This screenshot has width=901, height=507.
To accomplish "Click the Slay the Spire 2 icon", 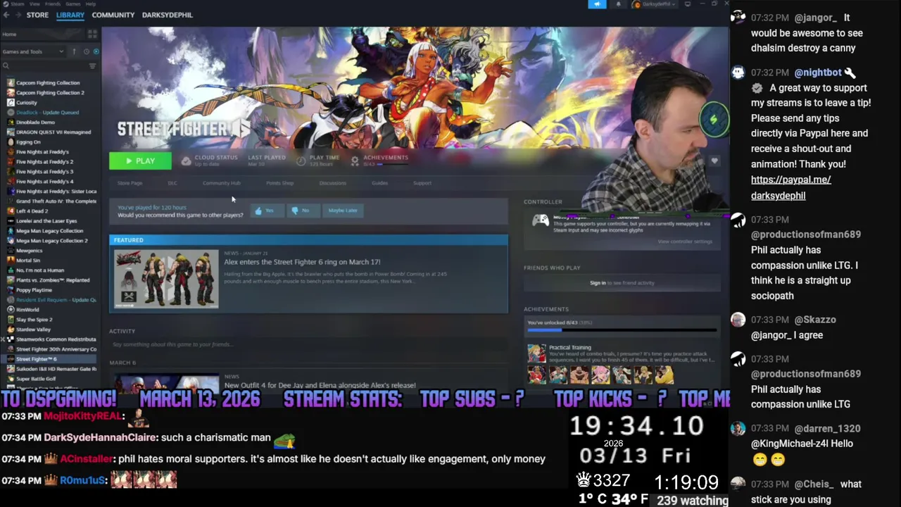I will click(x=11, y=319).
